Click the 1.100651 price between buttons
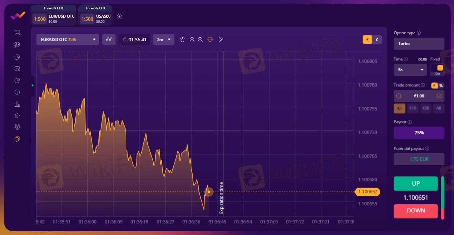 pyautogui.click(x=416, y=198)
